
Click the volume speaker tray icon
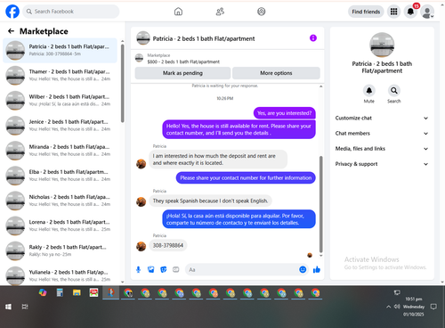397,307
